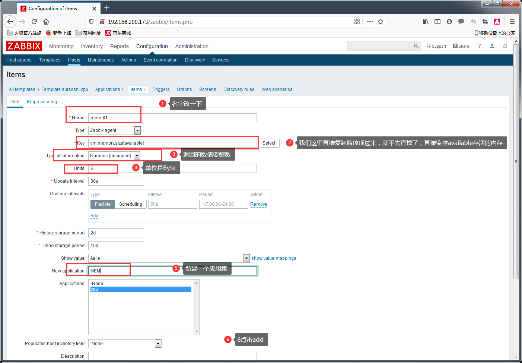The image size is (522, 363).
Task: Switch to the Preprocessing tab
Action: [x=42, y=102]
